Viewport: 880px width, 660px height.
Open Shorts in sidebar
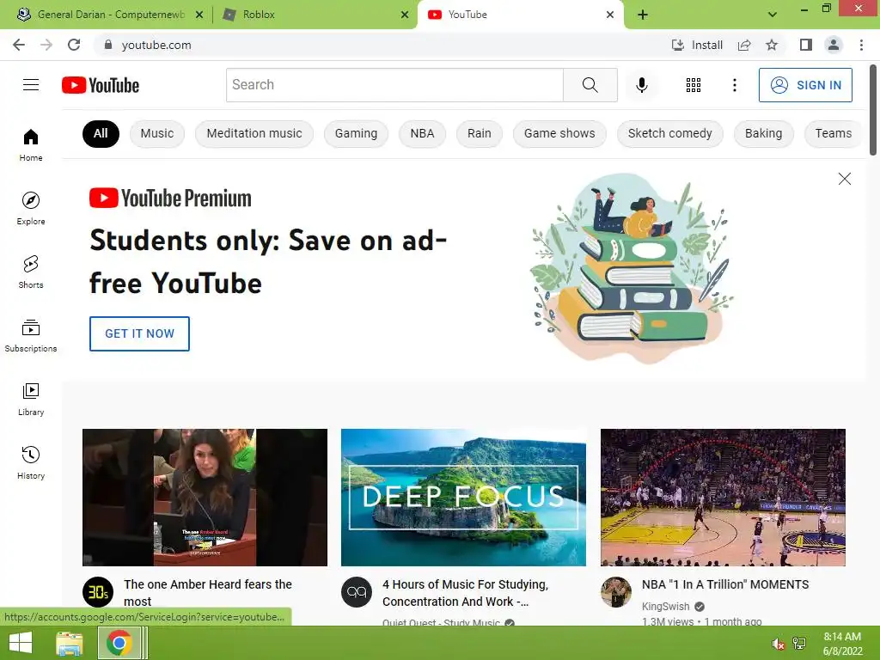pos(31,272)
